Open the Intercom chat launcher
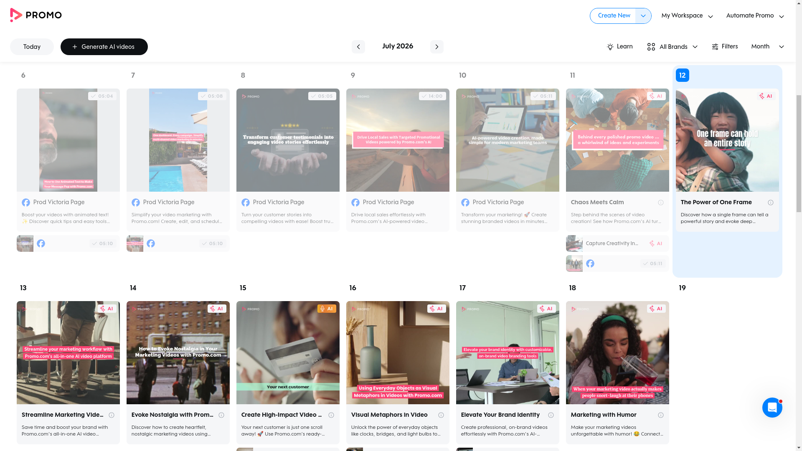This screenshot has height=451, width=802. [x=772, y=408]
